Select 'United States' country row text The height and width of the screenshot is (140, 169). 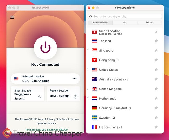[x=108, y=70]
